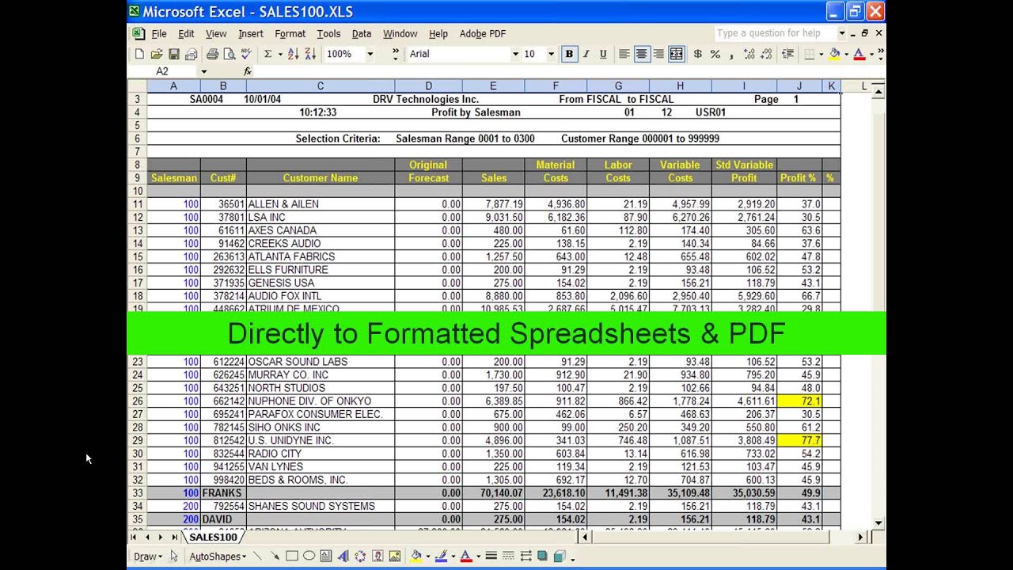Viewport: 1013px width, 570px height.
Task: Select the Rectangle drawing tool
Action: (292, 557)
